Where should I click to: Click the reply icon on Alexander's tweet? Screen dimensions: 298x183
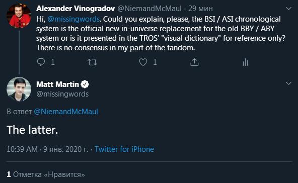[x=41, y=62]
